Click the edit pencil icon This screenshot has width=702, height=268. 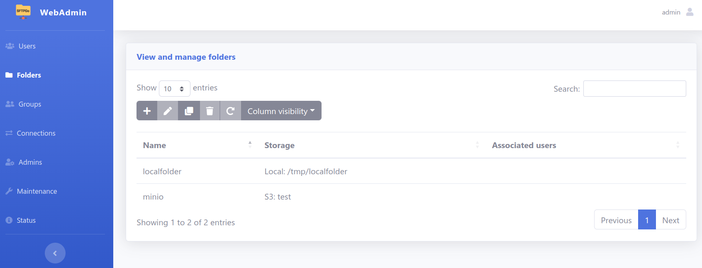click(168, 111)
